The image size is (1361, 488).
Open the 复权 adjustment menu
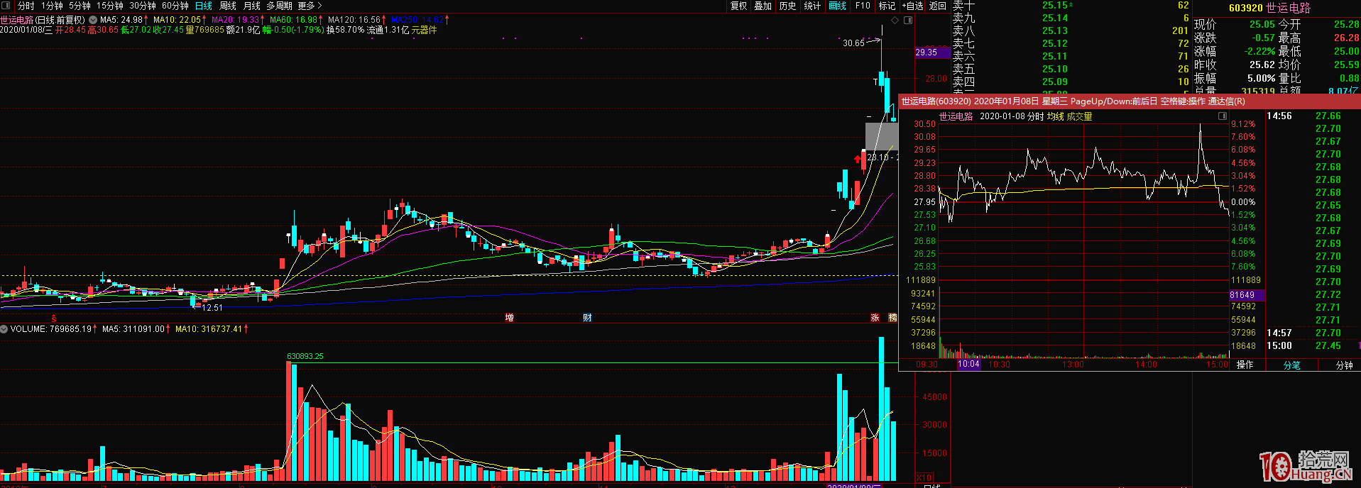click(x=739, y=6)
